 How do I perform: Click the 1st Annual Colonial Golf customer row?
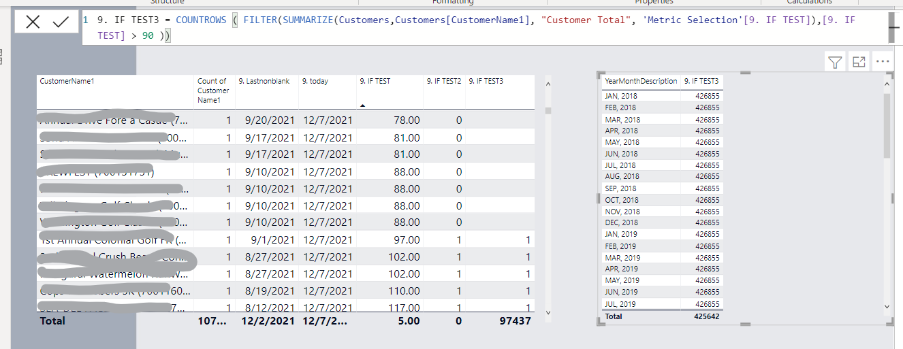click(286, 239)
